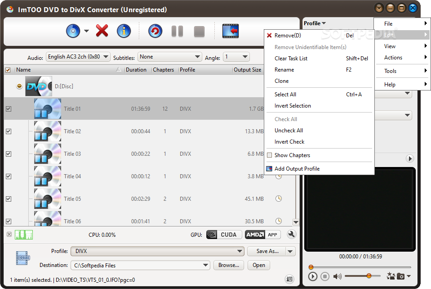Open the File menu
The height and width of the screenshot is (289, 431).
point(402,24)
